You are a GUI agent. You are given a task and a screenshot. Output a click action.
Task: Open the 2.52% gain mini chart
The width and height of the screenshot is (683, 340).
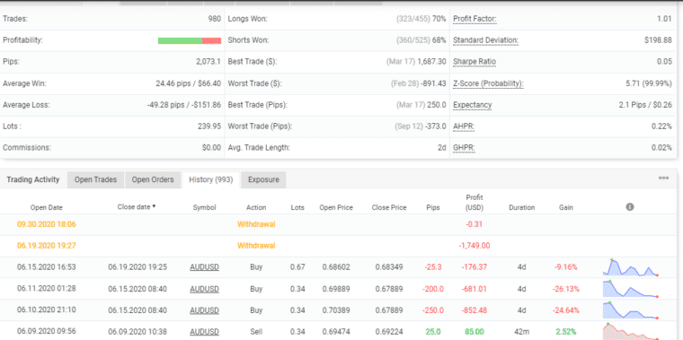pos(631,332)
